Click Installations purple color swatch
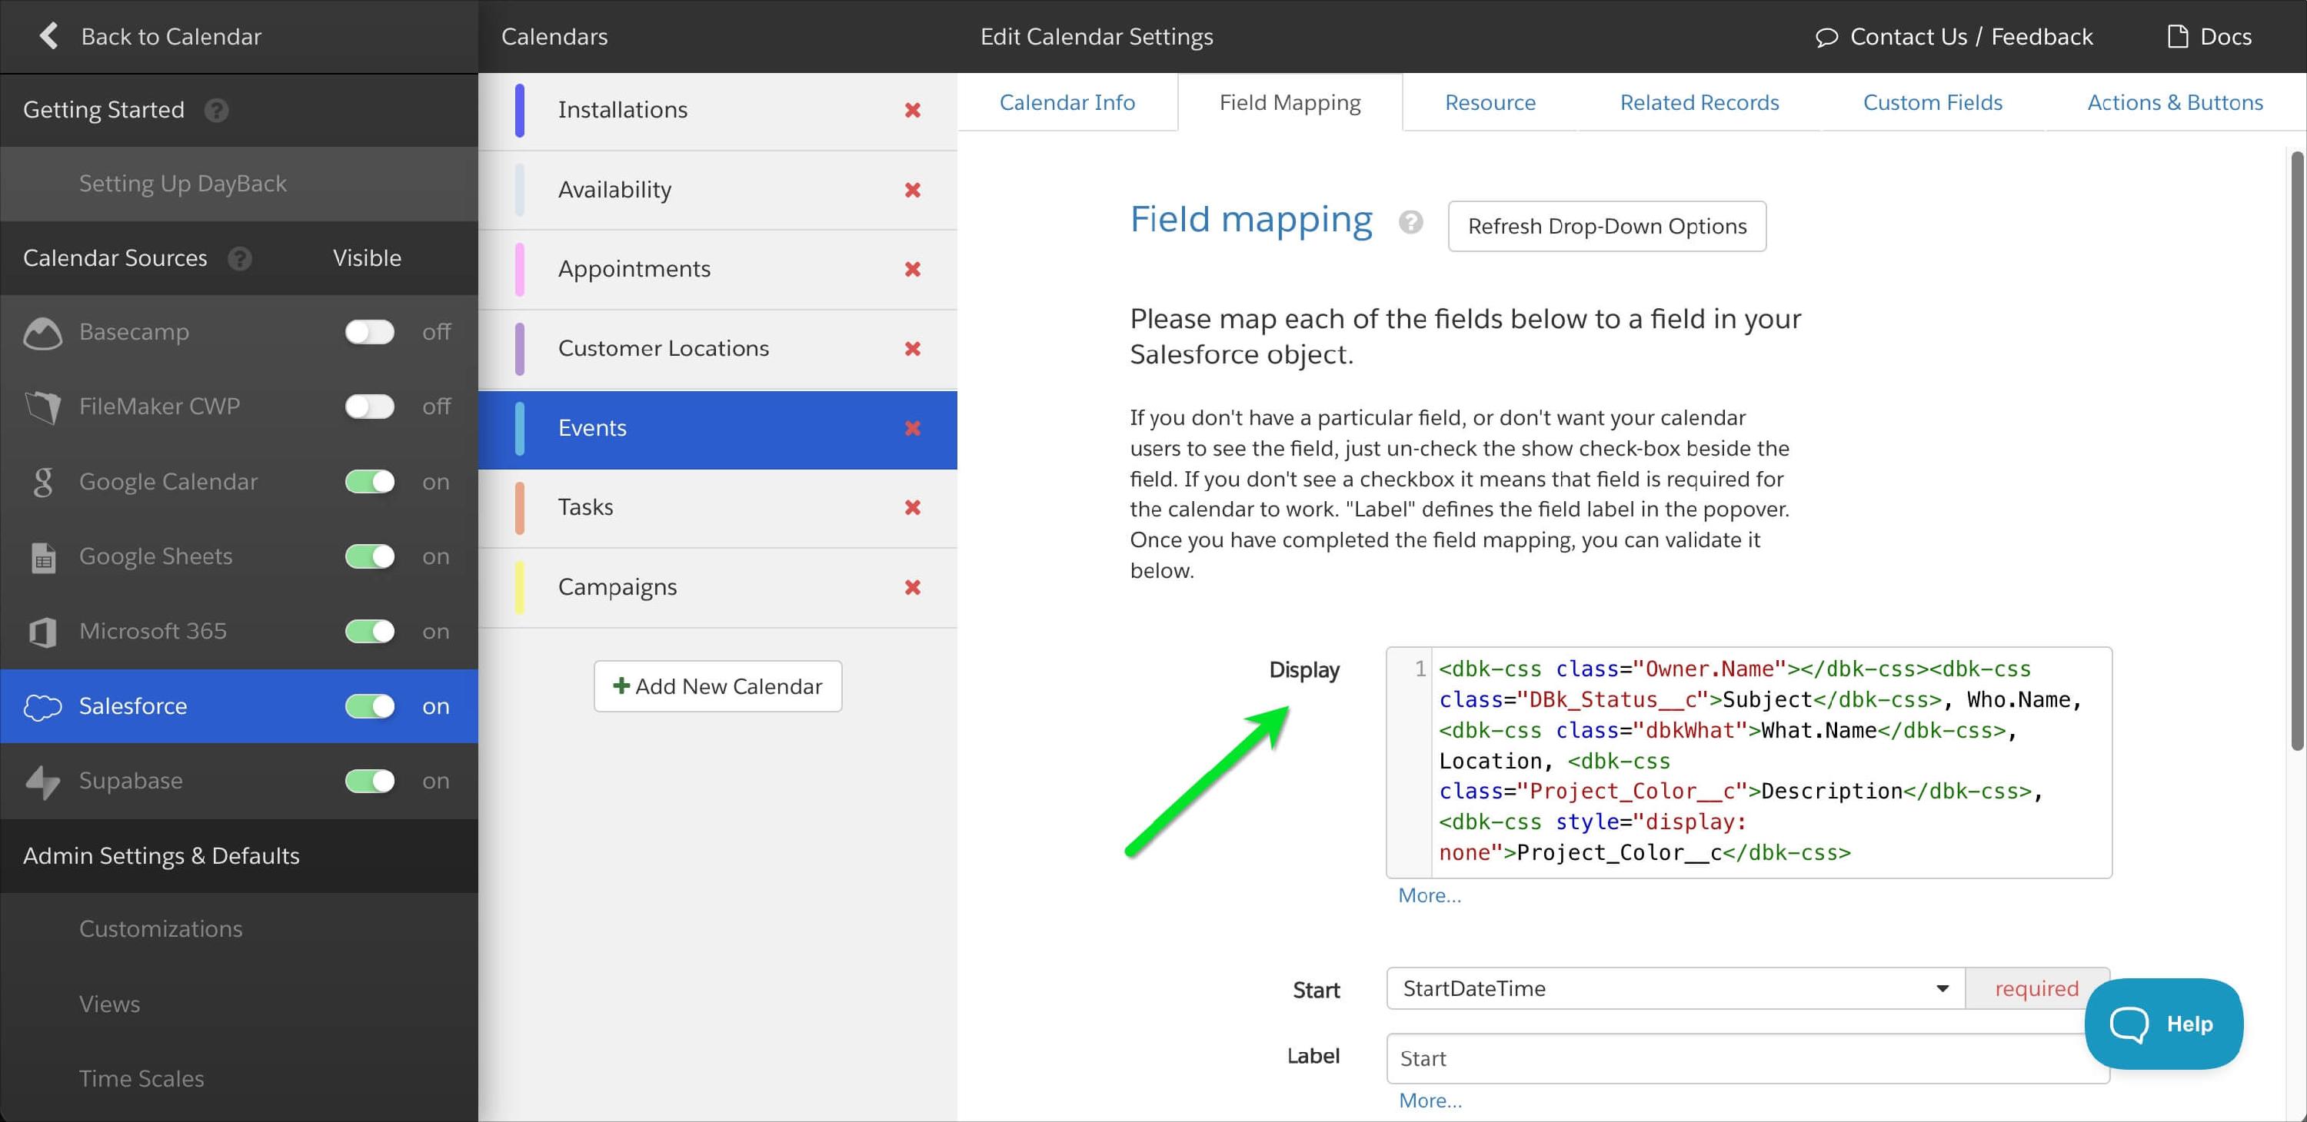The height and width of the screenshot is (1122, 2307). tap(519, 110)
